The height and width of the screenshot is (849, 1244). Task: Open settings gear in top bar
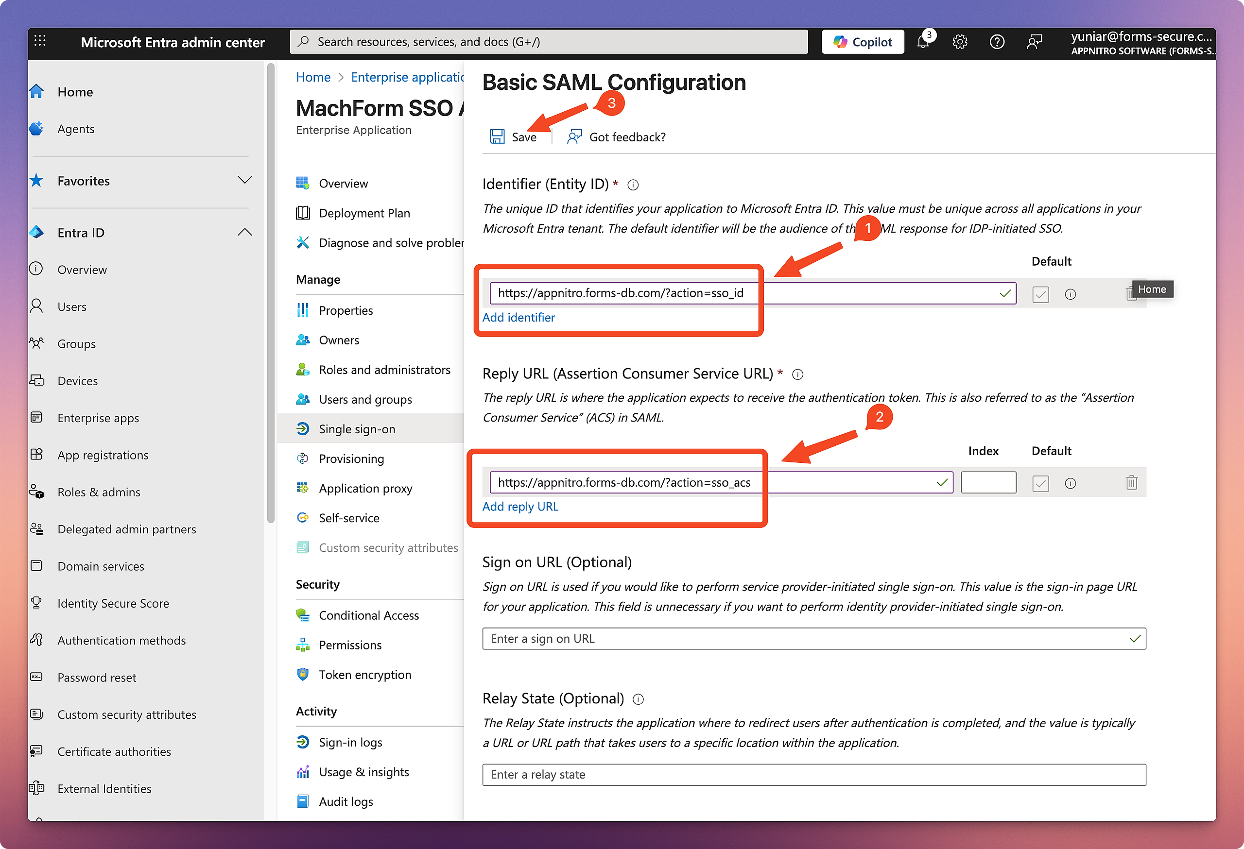click(960, 42)
